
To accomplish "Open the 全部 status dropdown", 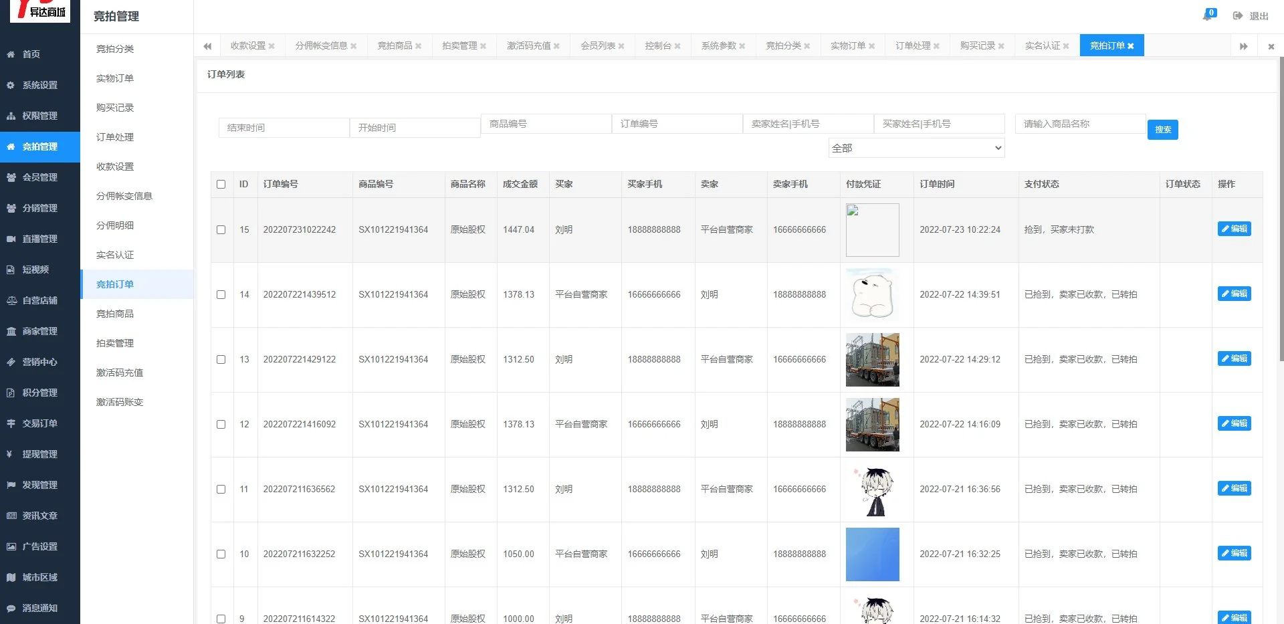I will click(916, 148).
